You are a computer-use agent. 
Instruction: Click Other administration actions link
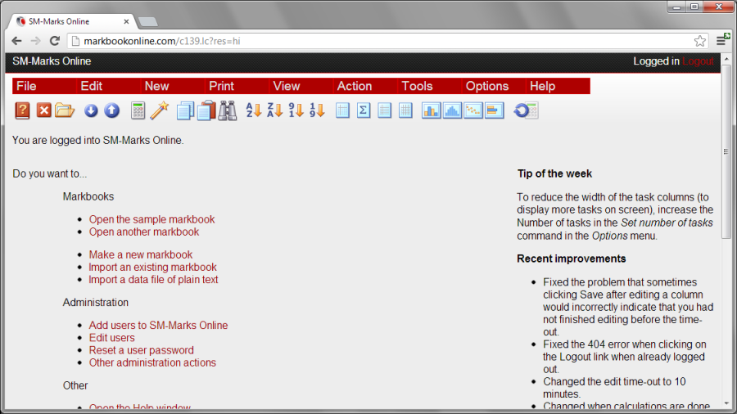click(x=153, y=362)
